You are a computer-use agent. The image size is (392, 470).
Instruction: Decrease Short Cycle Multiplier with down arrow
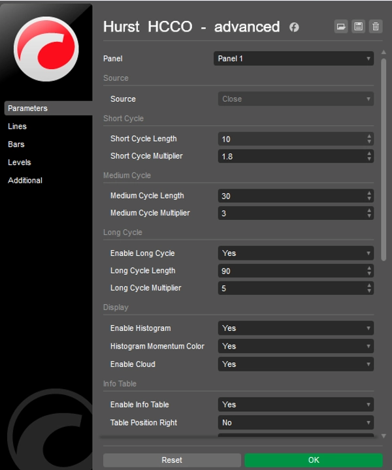tap(369, 159)
